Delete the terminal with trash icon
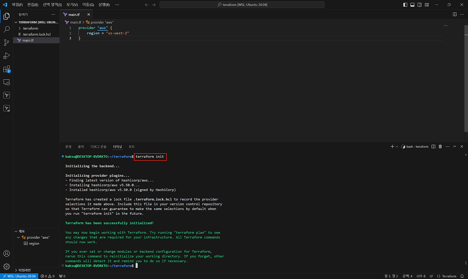The width and height of the screenshot is (468, 279). click(440, 146)
